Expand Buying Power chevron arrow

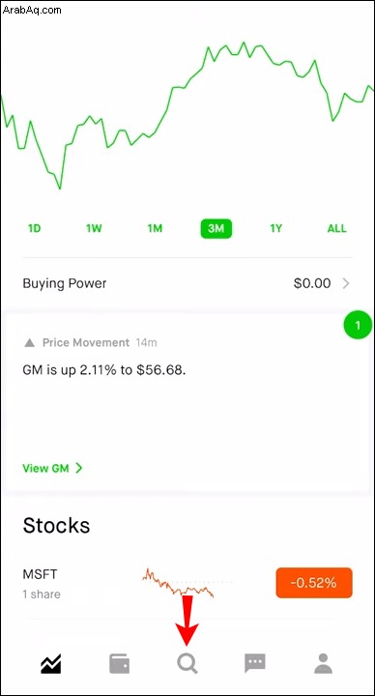pos(346,283)
